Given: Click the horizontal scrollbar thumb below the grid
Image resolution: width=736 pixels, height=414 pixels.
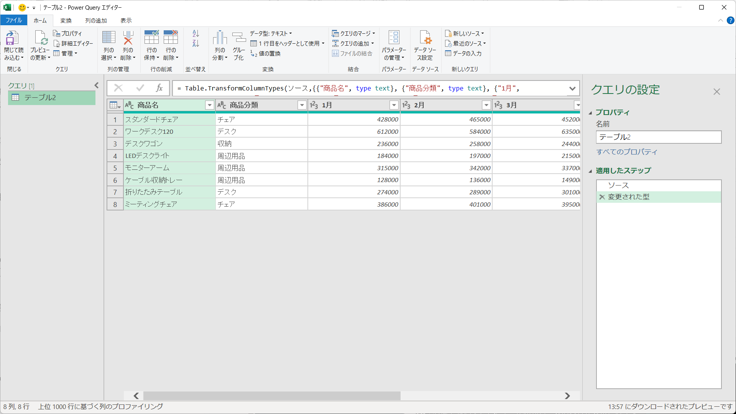Looking at the screenshot, I should (x=272, y=396).
